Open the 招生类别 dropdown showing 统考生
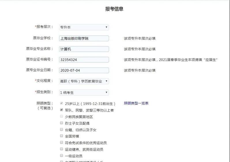The image size is (230, 162). [84, 93]
